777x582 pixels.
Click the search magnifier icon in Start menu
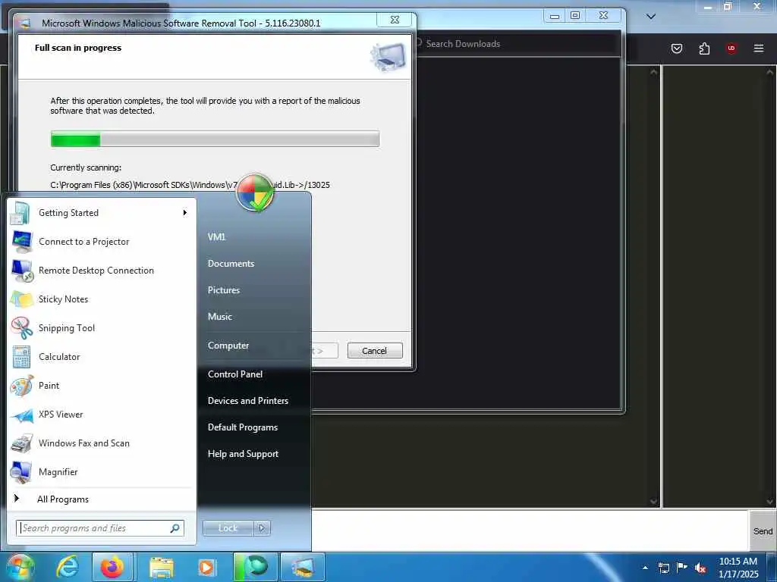[x=175, y=528]
